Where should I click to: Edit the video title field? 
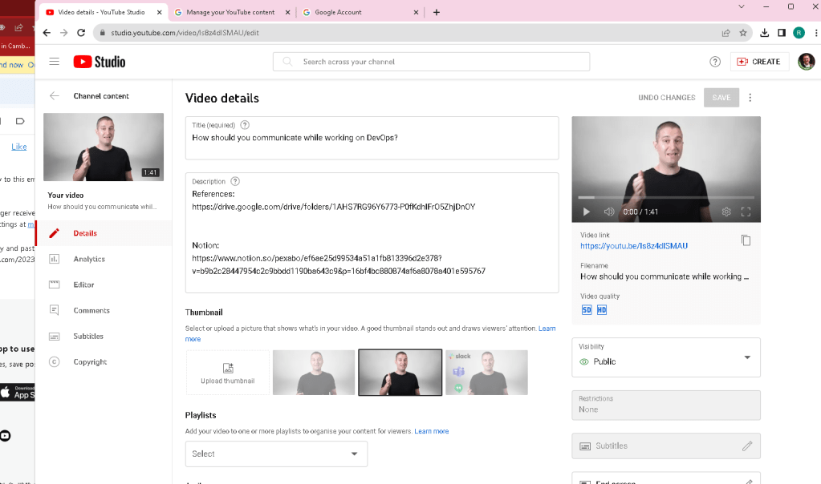point(372,138)
